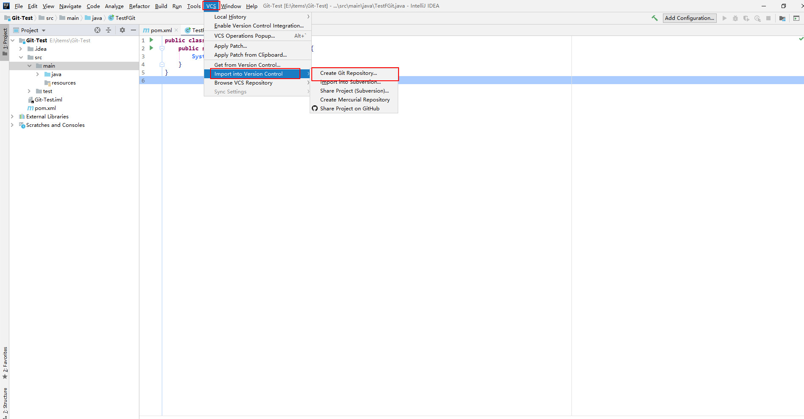Hide the Project panel with minus icon
804x419 pixels.
coord(133,30)
